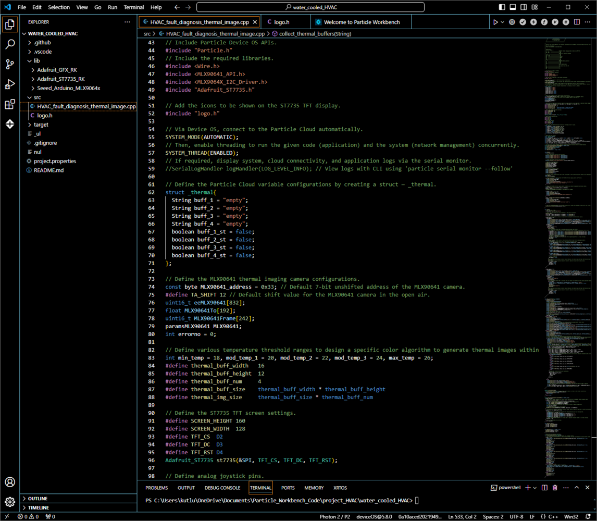Click deviceOS@5.8.0 in the status bar
The image size is (597, 521).
point(374,517)
